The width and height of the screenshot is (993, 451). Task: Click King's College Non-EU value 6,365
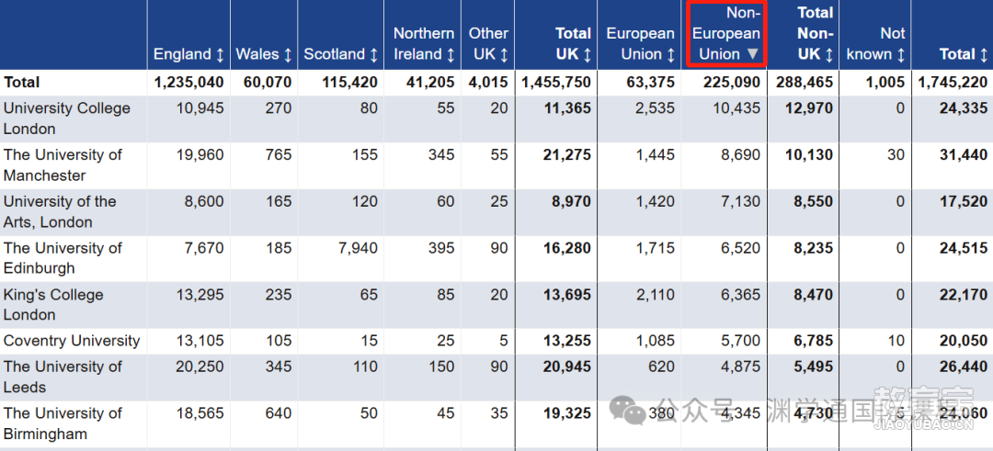(x=740, y=295)
